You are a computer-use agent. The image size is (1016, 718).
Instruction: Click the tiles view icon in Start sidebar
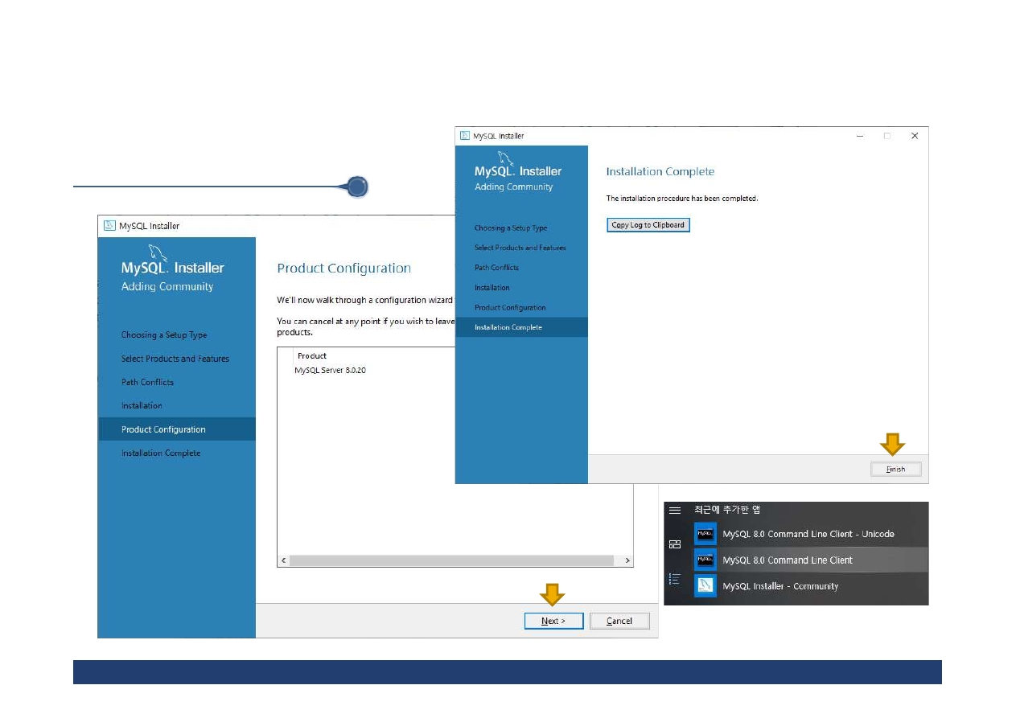coord(675,544)
